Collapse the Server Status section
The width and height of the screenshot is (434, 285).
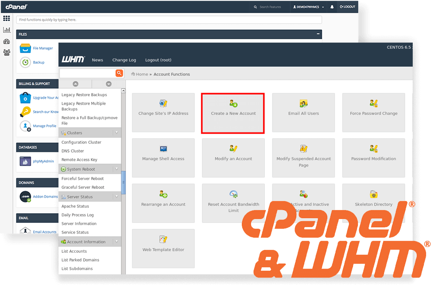pos(117,197)
